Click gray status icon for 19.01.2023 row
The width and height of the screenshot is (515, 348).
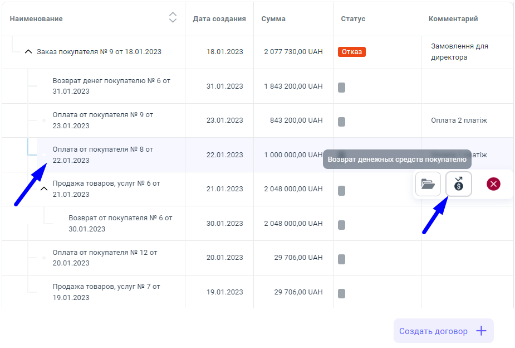341,293
